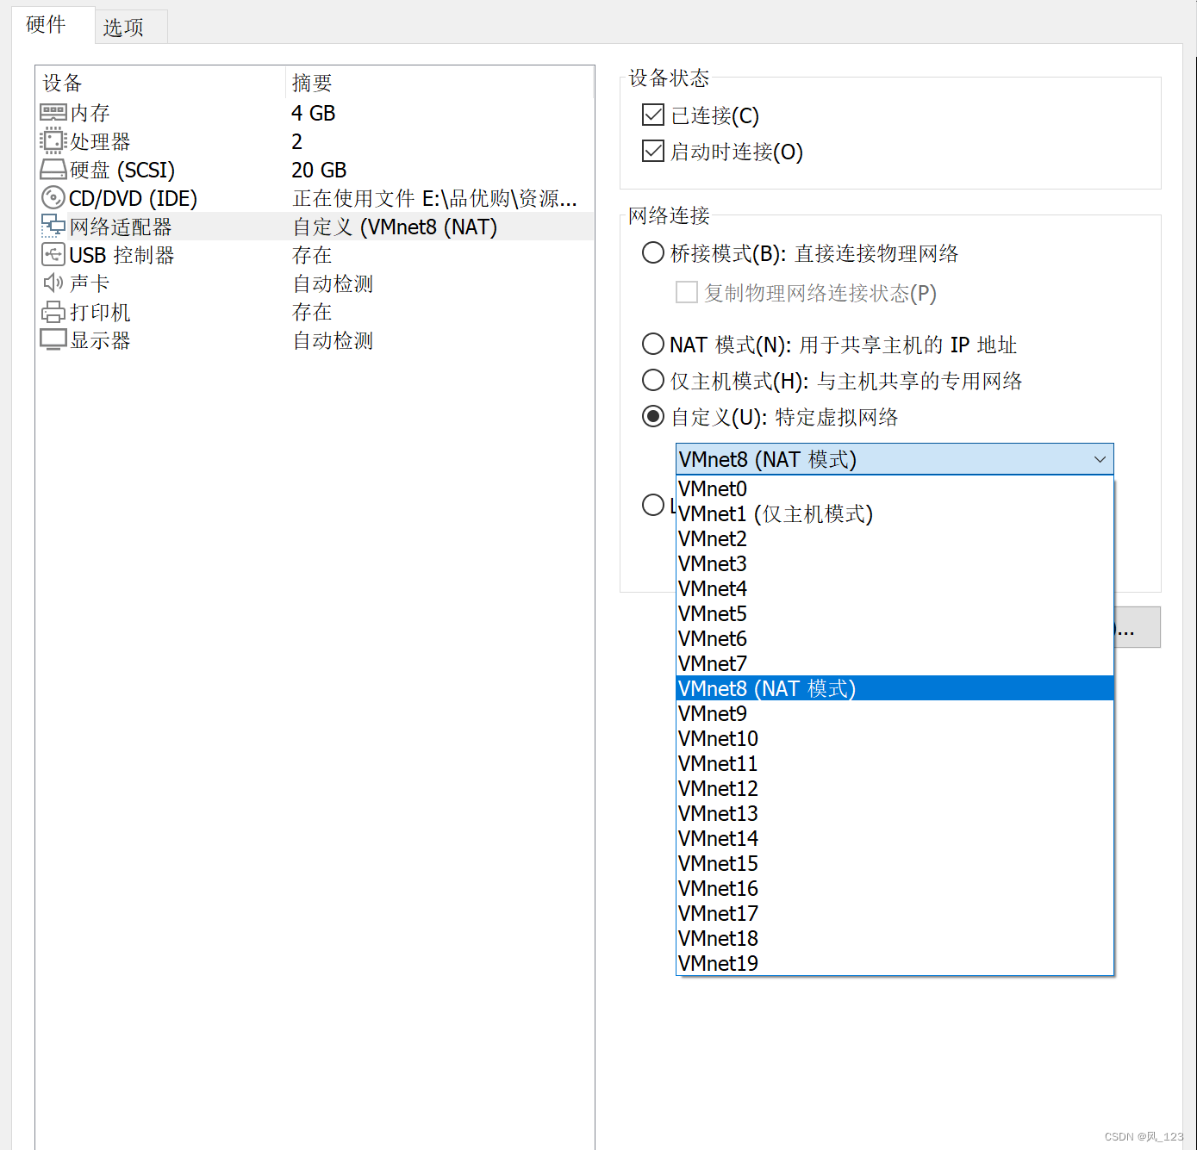
Task: Choose VMnet4 from the dropdown list
Action: click(895, 588)
